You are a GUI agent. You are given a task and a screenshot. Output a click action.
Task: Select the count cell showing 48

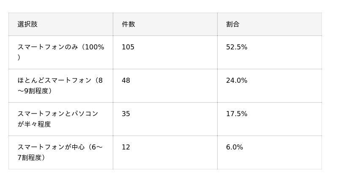[x=165, y=86]
